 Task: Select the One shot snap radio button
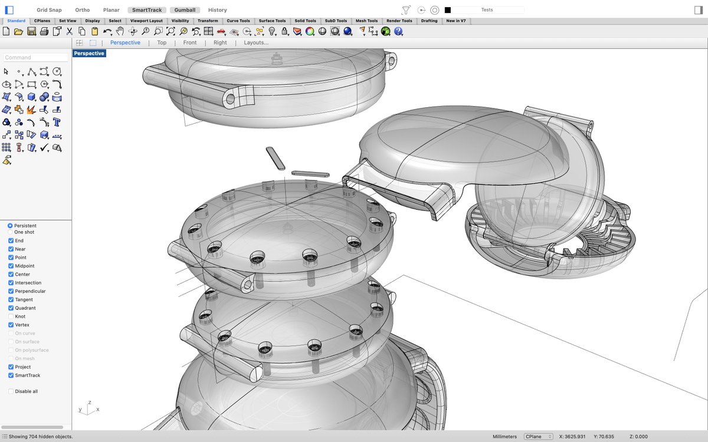(10, 232)
